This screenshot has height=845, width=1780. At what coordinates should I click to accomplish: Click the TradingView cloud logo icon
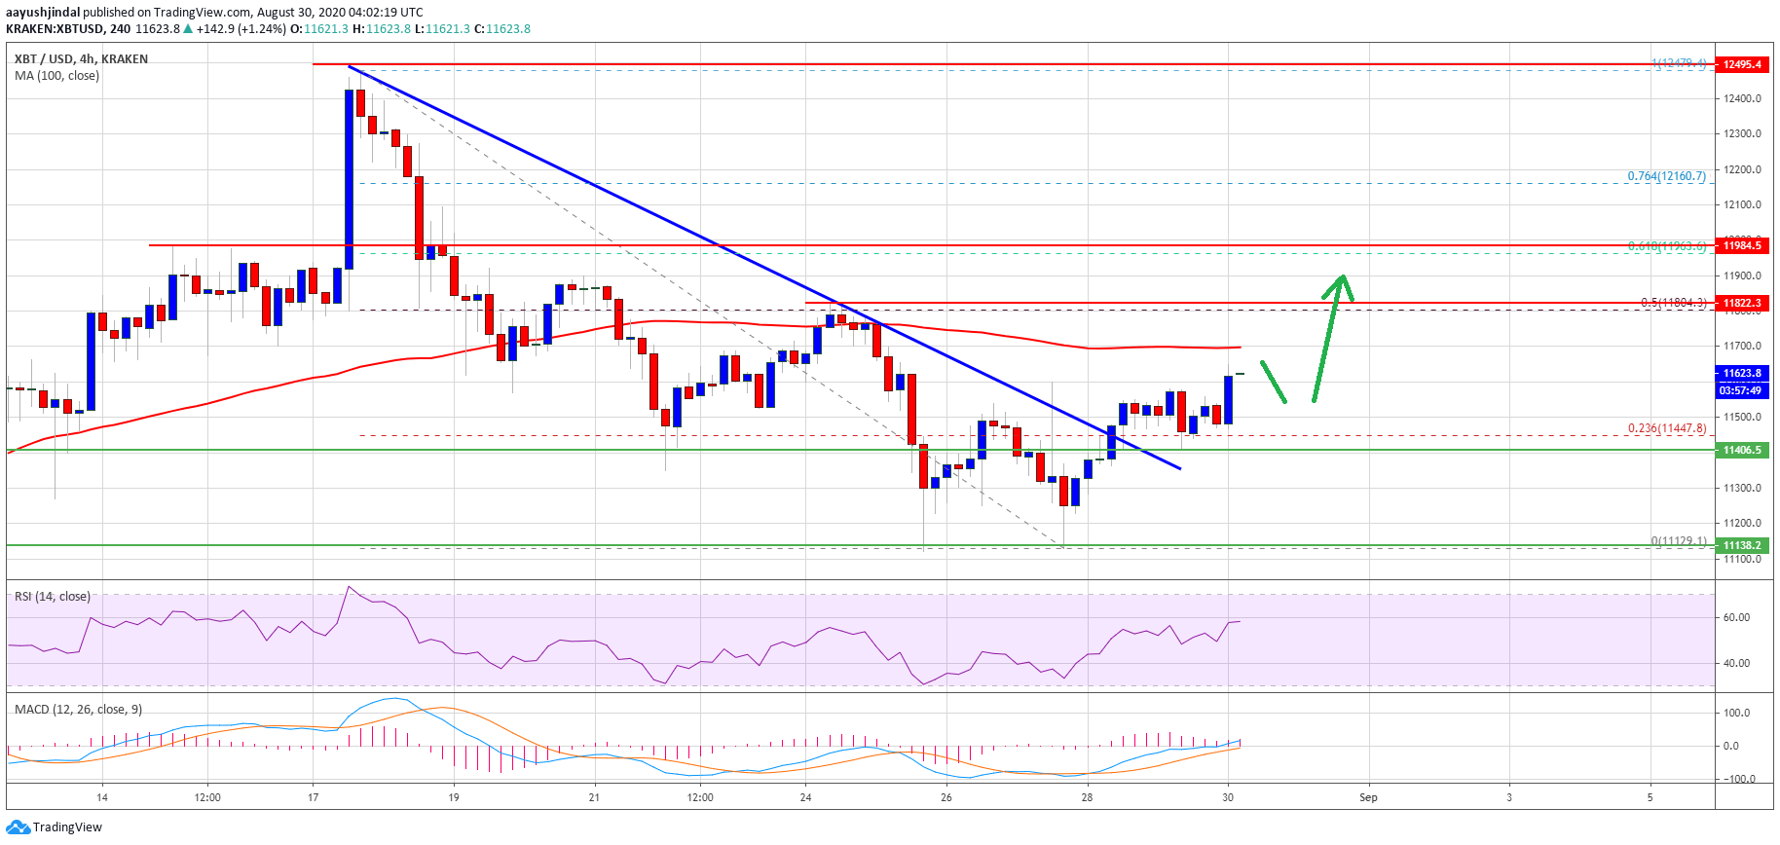18,827
